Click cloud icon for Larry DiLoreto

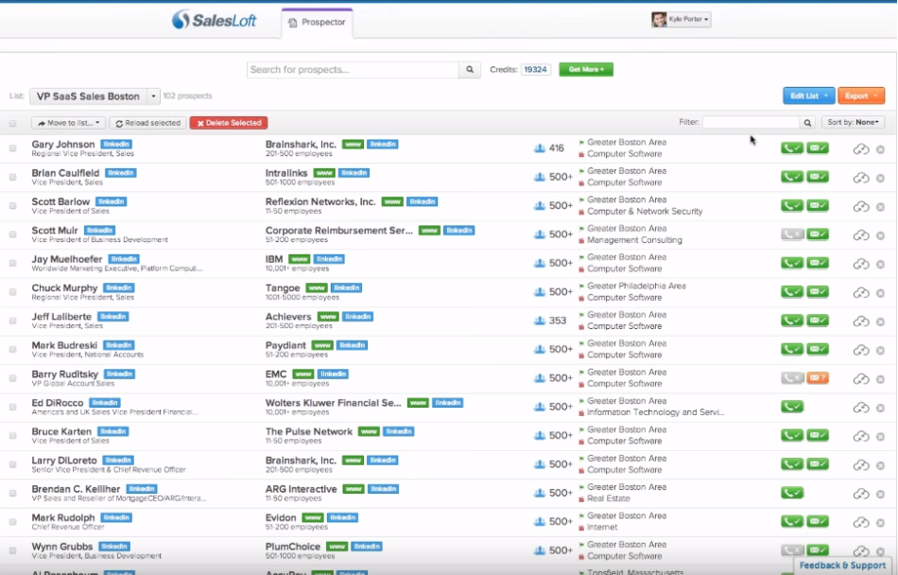click(x=861, y=465)
